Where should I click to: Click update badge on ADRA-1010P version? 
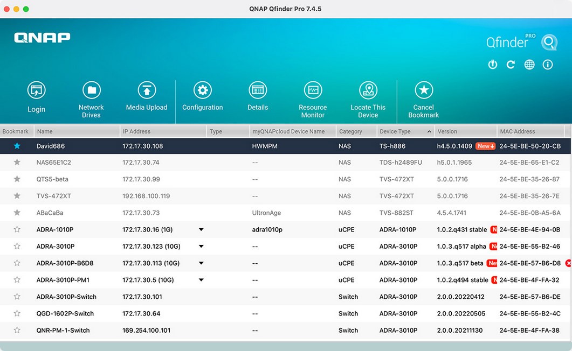(494, 230)
